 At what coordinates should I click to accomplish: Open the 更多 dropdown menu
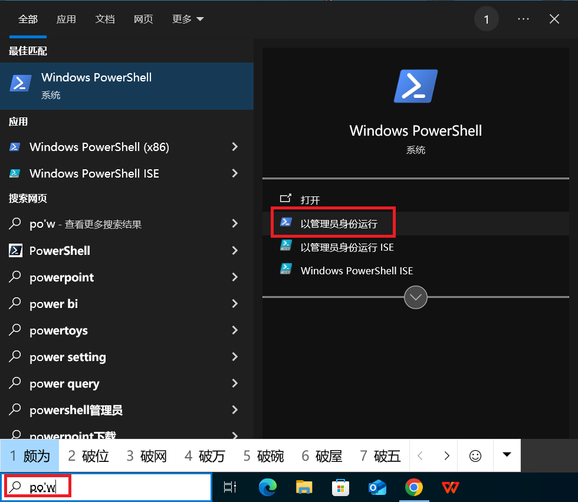coord(188,19)
